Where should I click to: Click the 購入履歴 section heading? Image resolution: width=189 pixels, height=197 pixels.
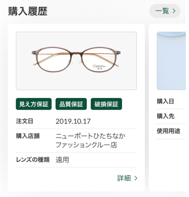click(x=28, y=11)
